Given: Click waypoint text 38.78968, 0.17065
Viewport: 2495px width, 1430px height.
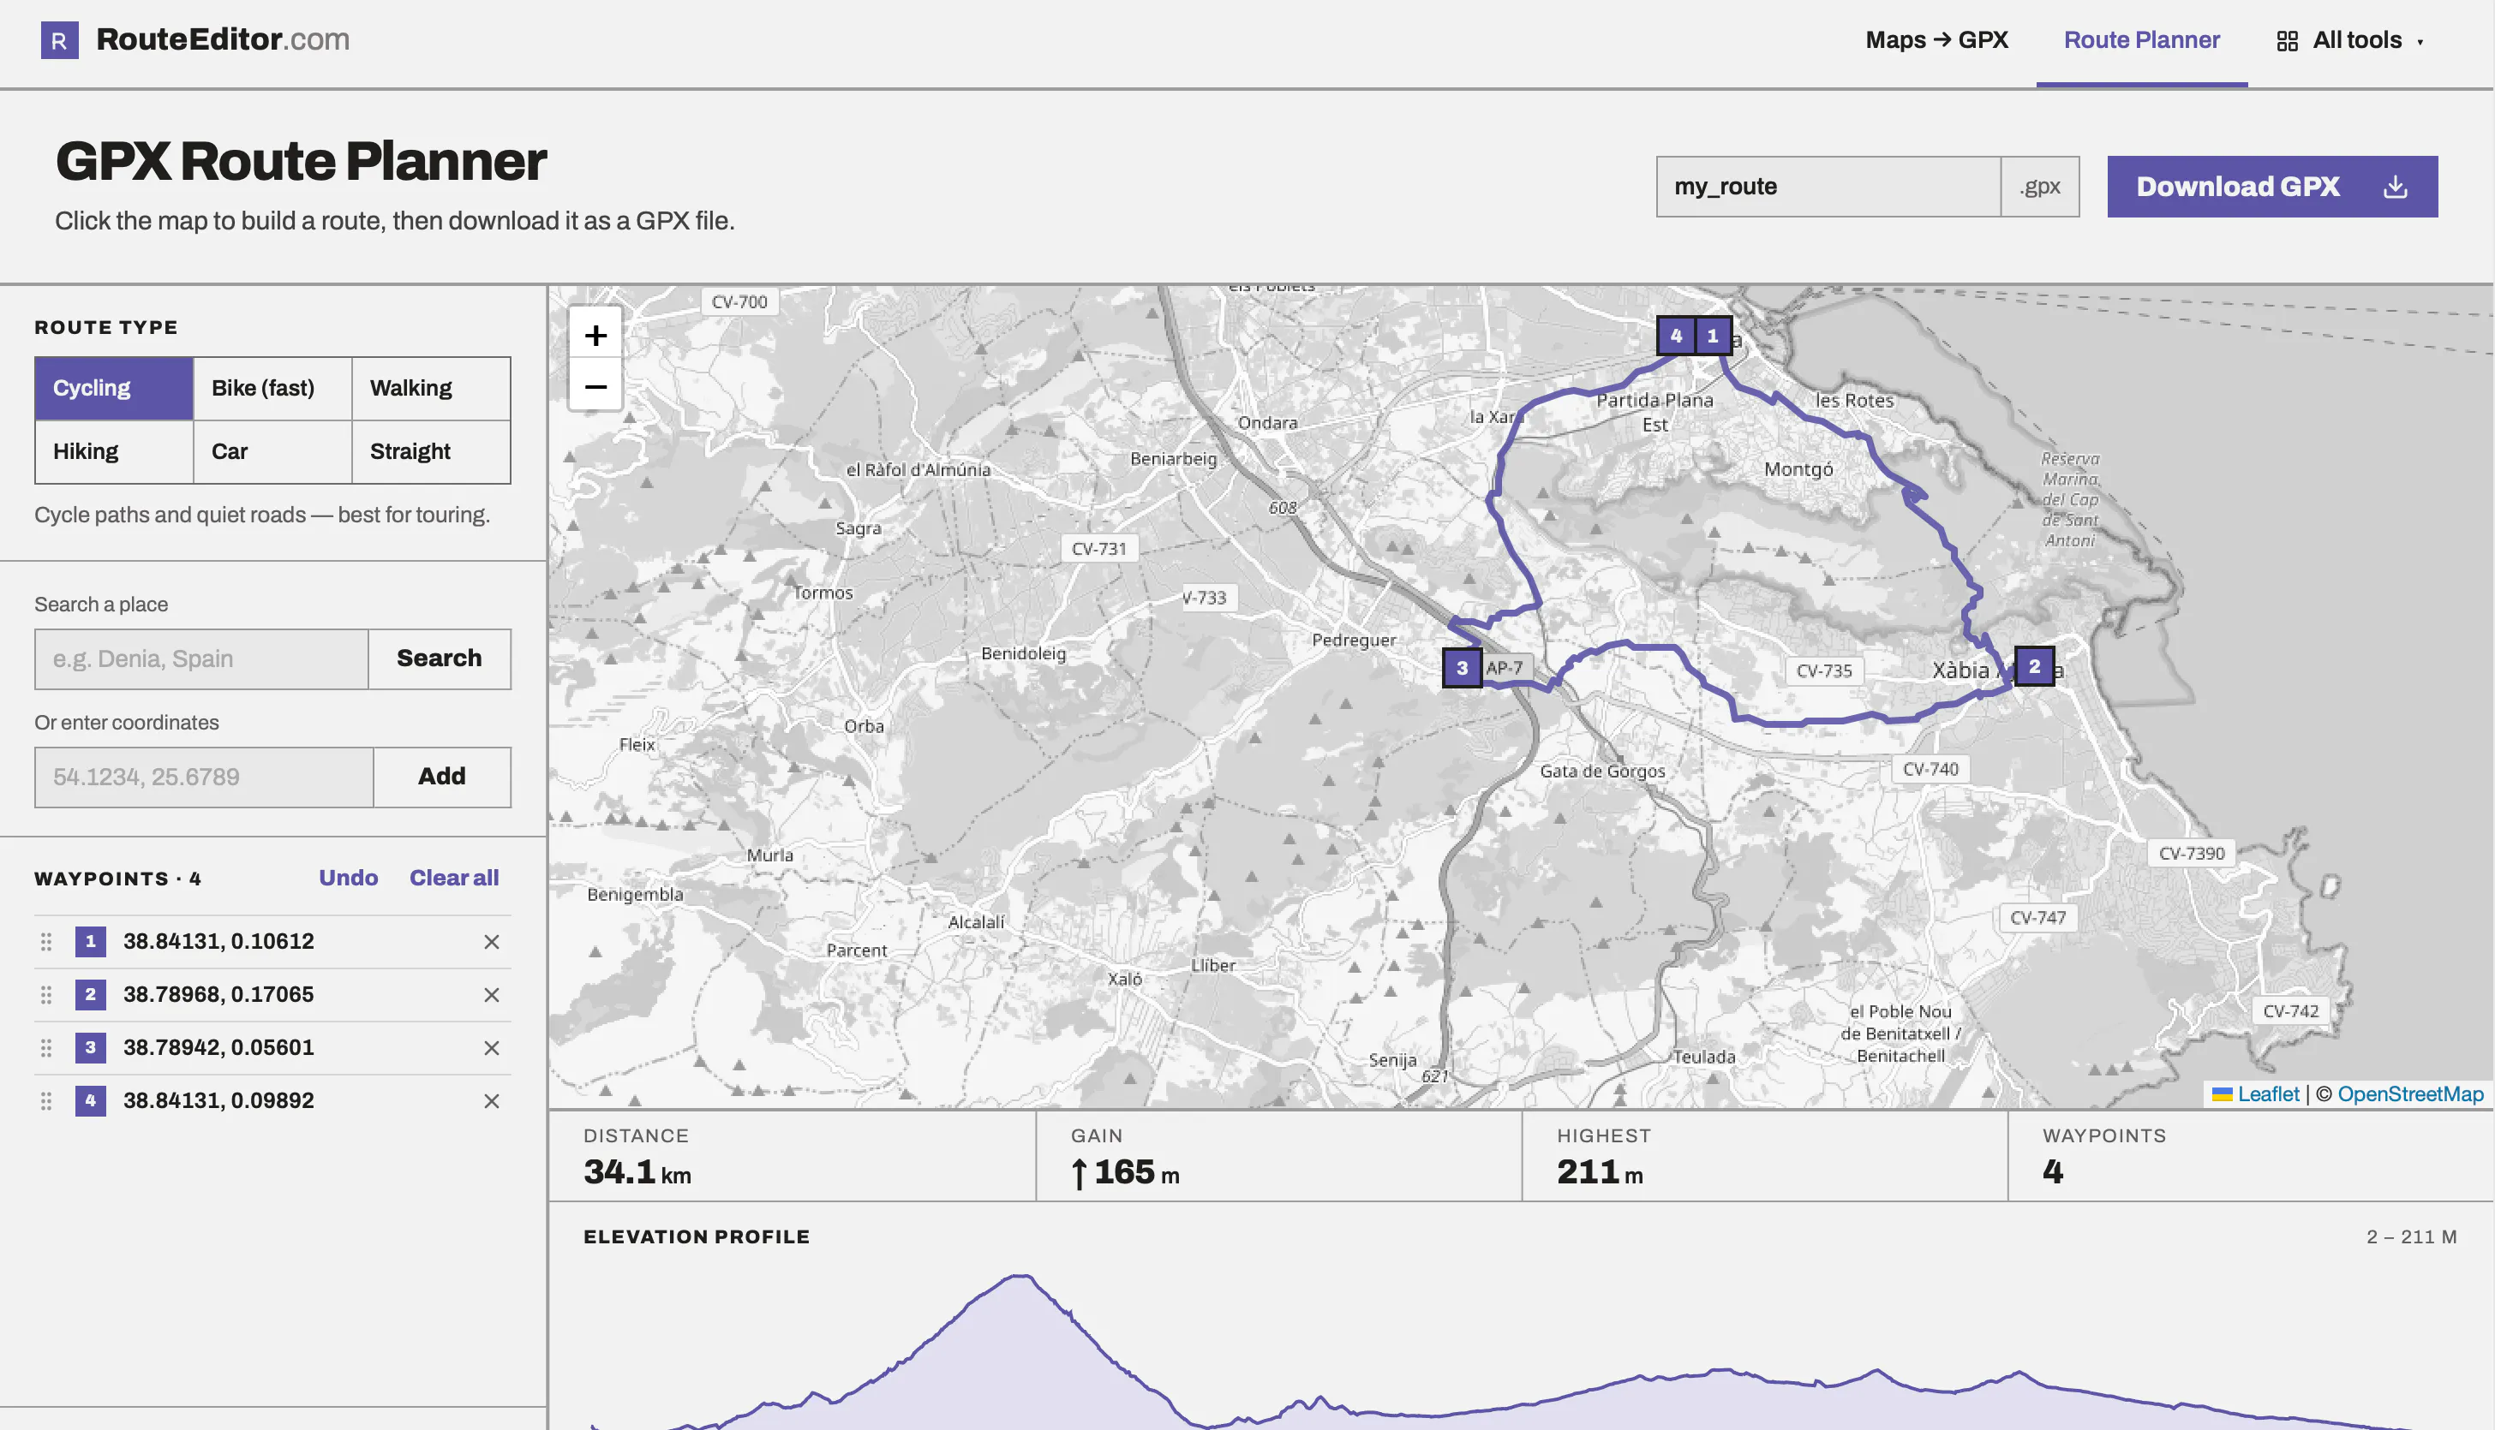Looking at the screenshot, I should [218, 995].
